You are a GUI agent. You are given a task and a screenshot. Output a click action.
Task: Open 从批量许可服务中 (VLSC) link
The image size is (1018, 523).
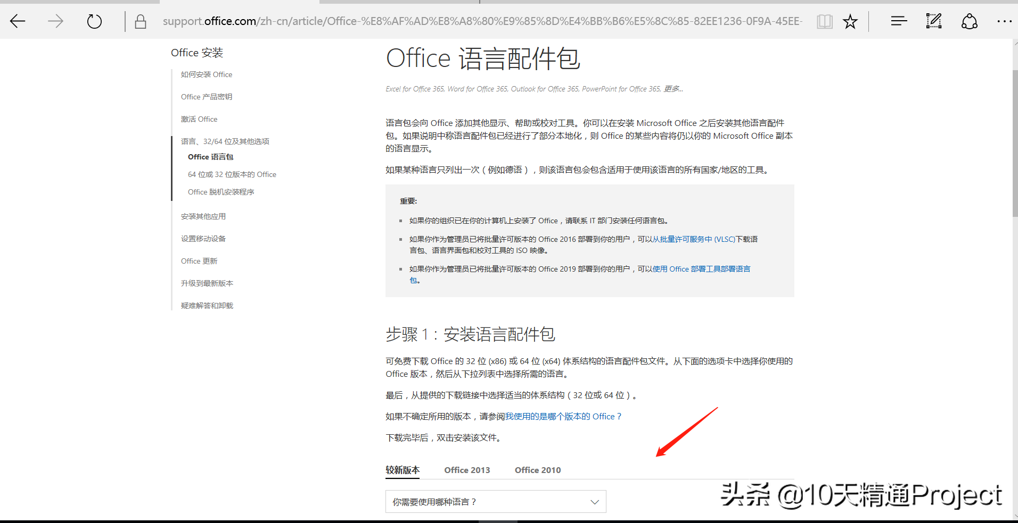tap(694, 239)
